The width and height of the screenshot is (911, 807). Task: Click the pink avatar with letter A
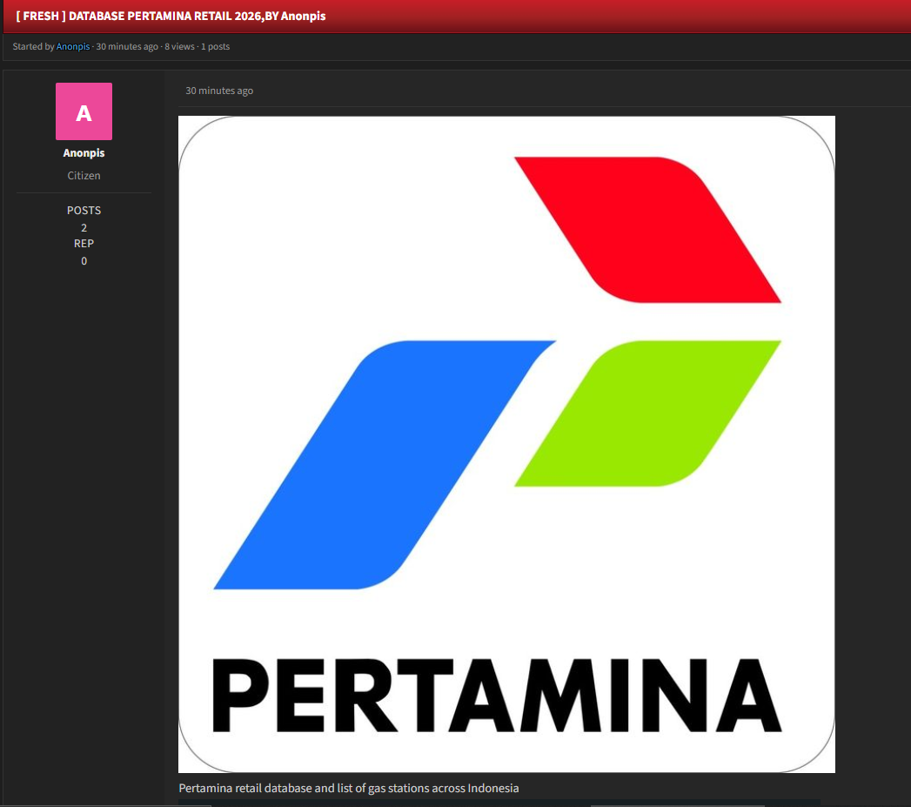(x=84, y=111)
